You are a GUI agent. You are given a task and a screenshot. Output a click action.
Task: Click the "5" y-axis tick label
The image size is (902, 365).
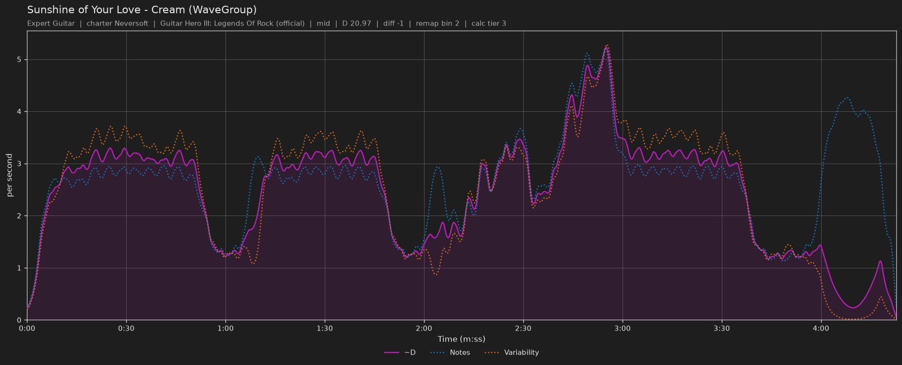click(20, 60)
